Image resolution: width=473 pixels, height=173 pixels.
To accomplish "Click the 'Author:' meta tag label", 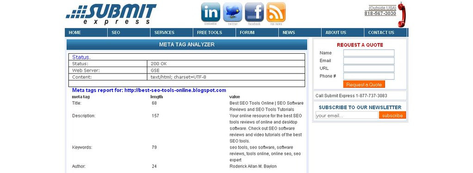I will click(x=79, y=167).
